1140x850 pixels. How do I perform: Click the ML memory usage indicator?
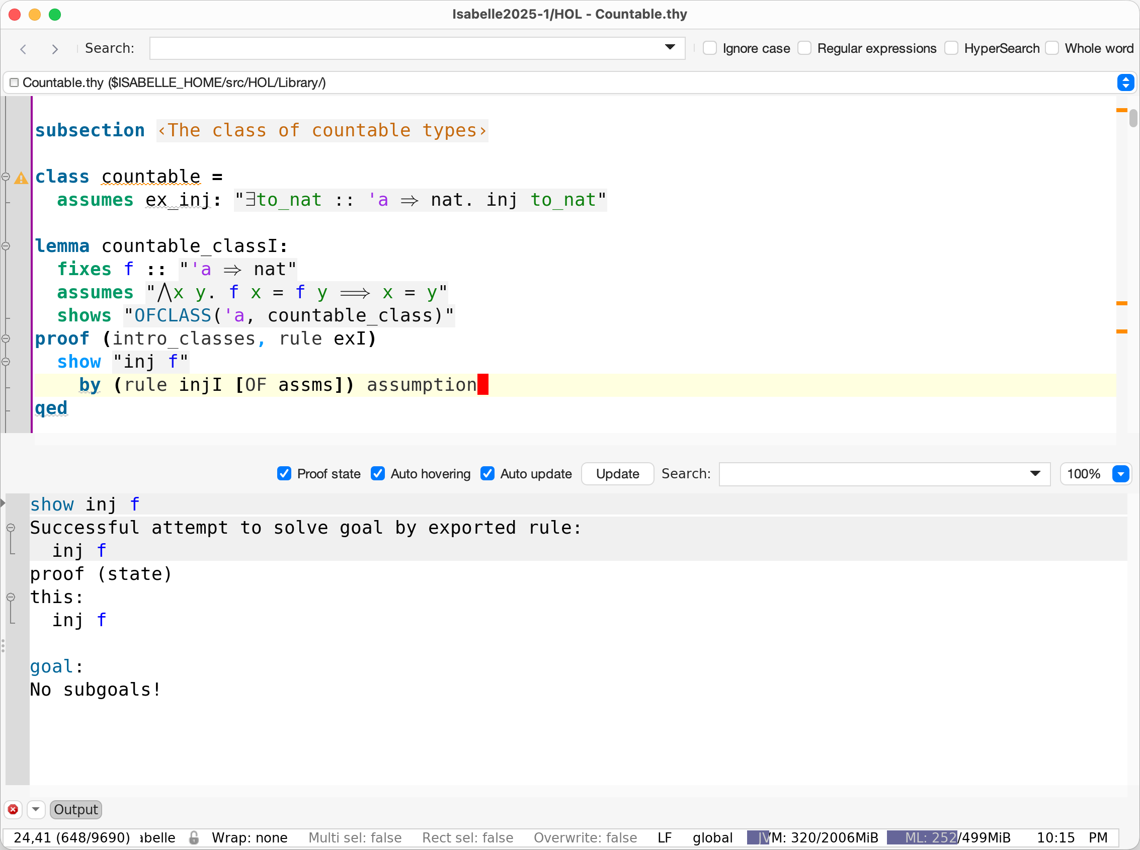(x=948, y=838)
